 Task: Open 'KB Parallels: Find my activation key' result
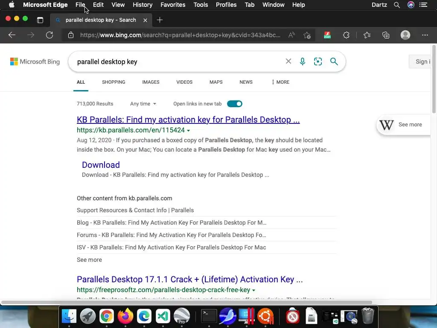tap(188, 120)
